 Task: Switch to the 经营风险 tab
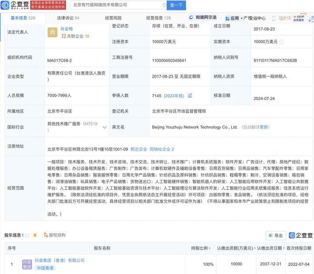(x=113, y=18)
